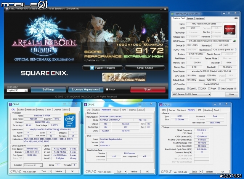244x179 pixels.
Task: Open SPD tab in the Mainboard window
Action: click(x=124, y=110)
